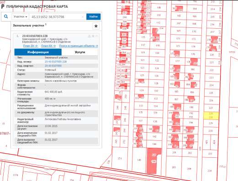
Task: Click the Найти search button
Action: 93,16
